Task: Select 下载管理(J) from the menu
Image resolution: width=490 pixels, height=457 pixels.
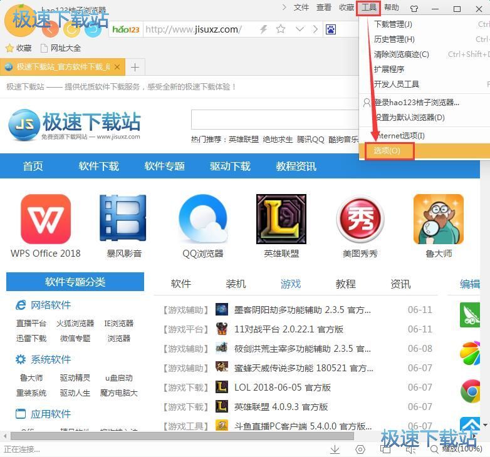Action: [424, 24]
